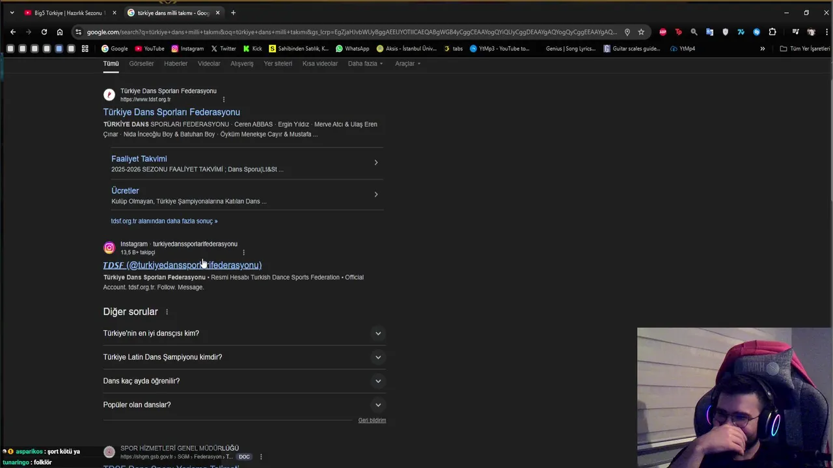Expand 'Popüler olan danslar?' question
The width and height of the screenshot is (833, 468).
click(x=244, y=405)
